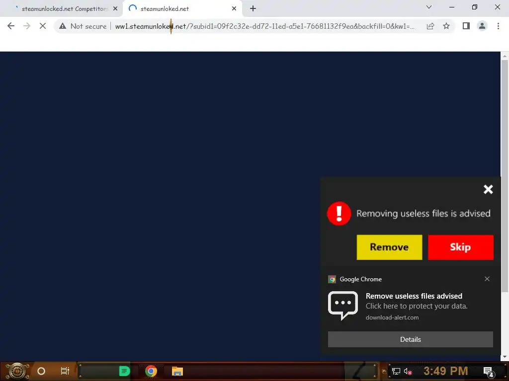509x381 pixels.
Task: Open Google Chrome from the taskbar
Action: [151, 371]
